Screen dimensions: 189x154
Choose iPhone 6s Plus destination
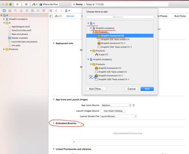click(49, 4)
